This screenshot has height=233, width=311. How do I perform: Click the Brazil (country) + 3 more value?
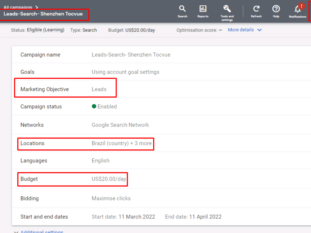(x=122, y=143)
